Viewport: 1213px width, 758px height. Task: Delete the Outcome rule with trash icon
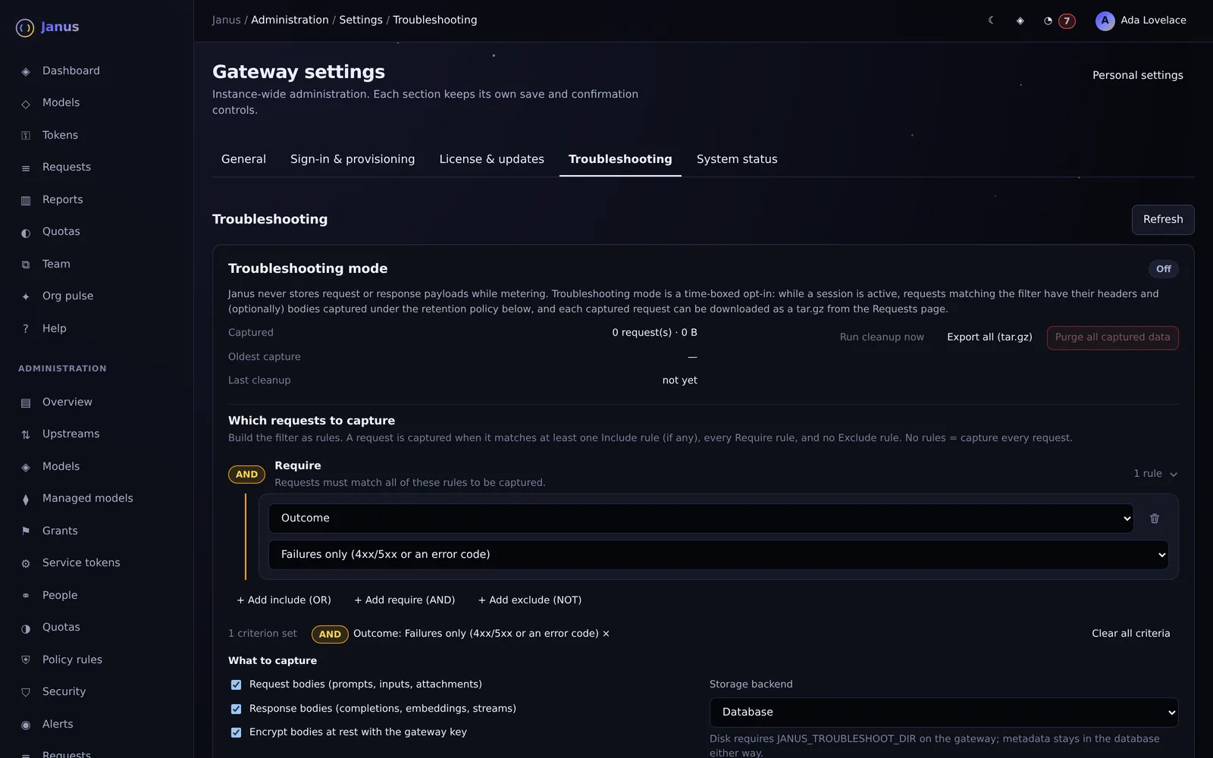1155,518
